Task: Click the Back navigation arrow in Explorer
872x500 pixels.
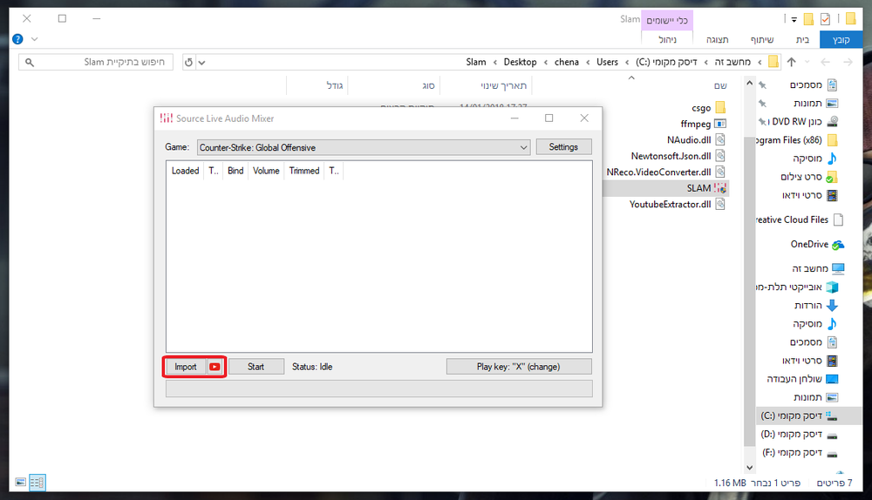Action: click(x=825, y=62)
